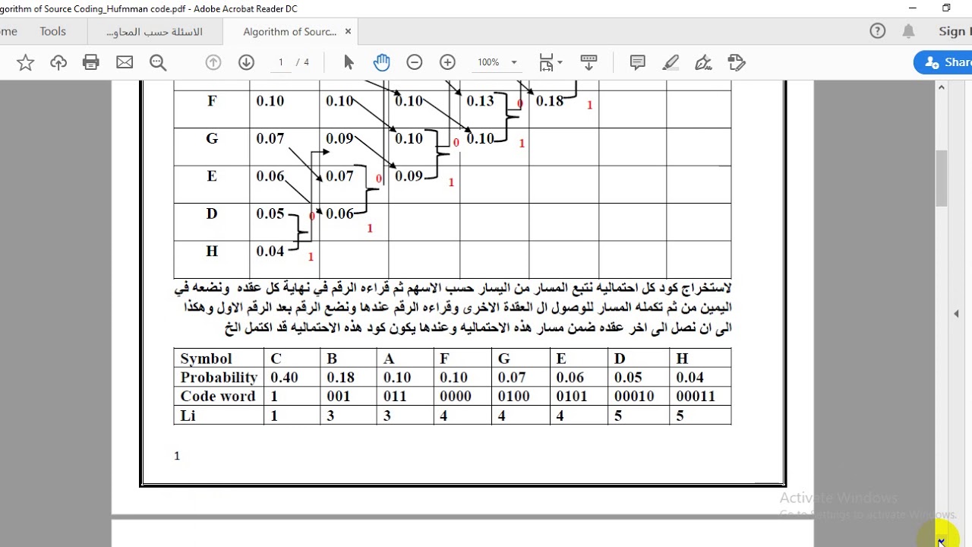Click the Symbol row header
The height and width of the screenshot is (547, 972).
(206, 359)
